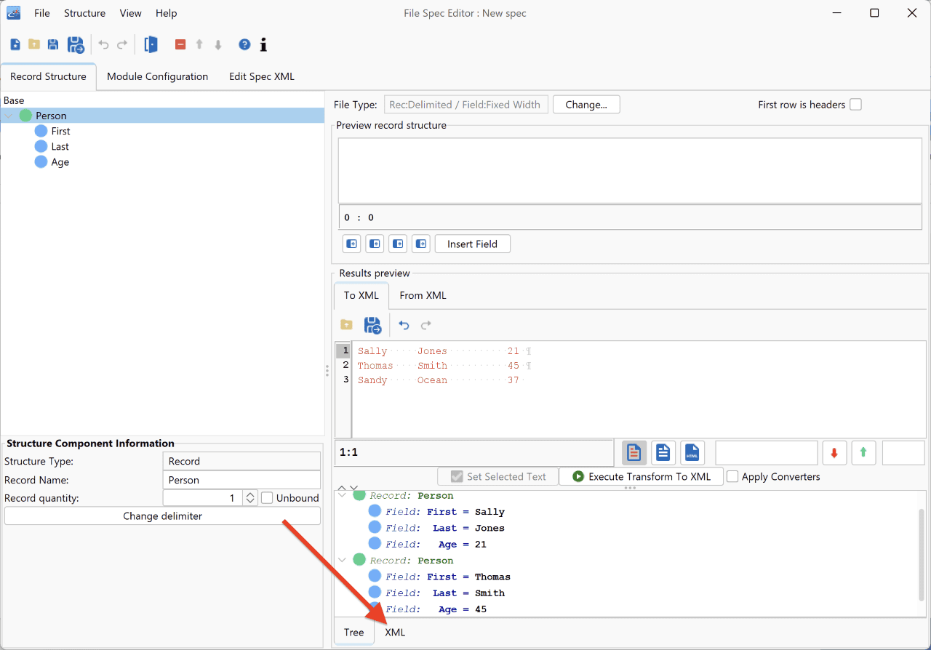Select the To XML tab
931x650 pixels.
[361, 295]
